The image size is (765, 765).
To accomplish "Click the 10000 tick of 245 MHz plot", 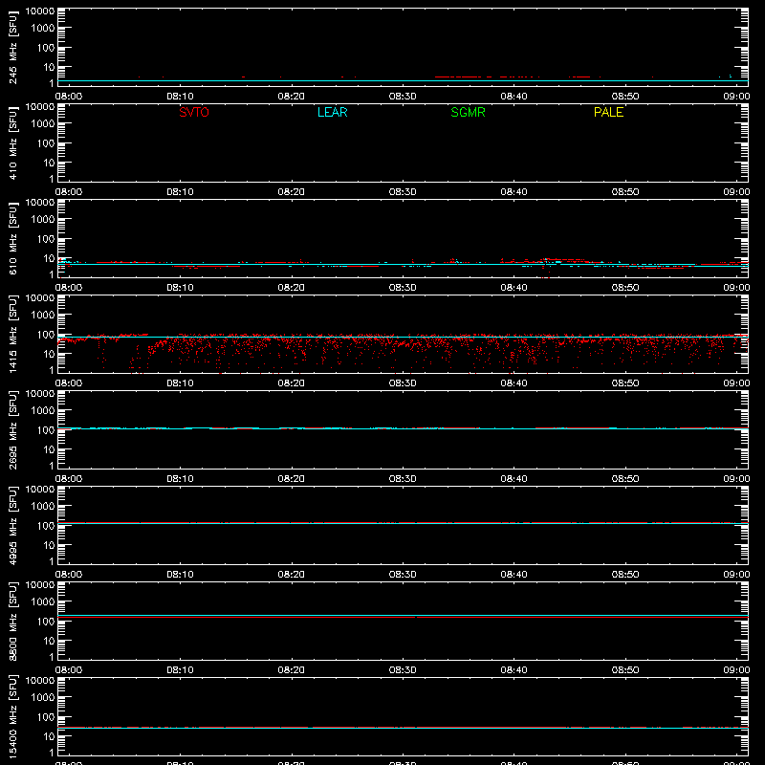I will pyautogui.click(x=40, y=11).
